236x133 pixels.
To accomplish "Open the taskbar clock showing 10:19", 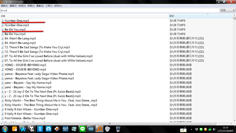I will point(226,129).
